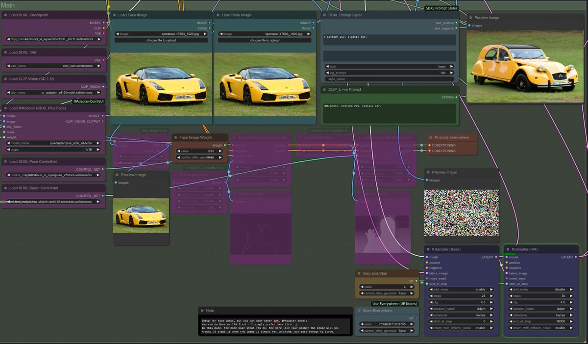The width and height of the screenshot is (588, 344).
Task: Click the Use Everywhere (UE Nodes) badge
Action: [x=395, y=304]
